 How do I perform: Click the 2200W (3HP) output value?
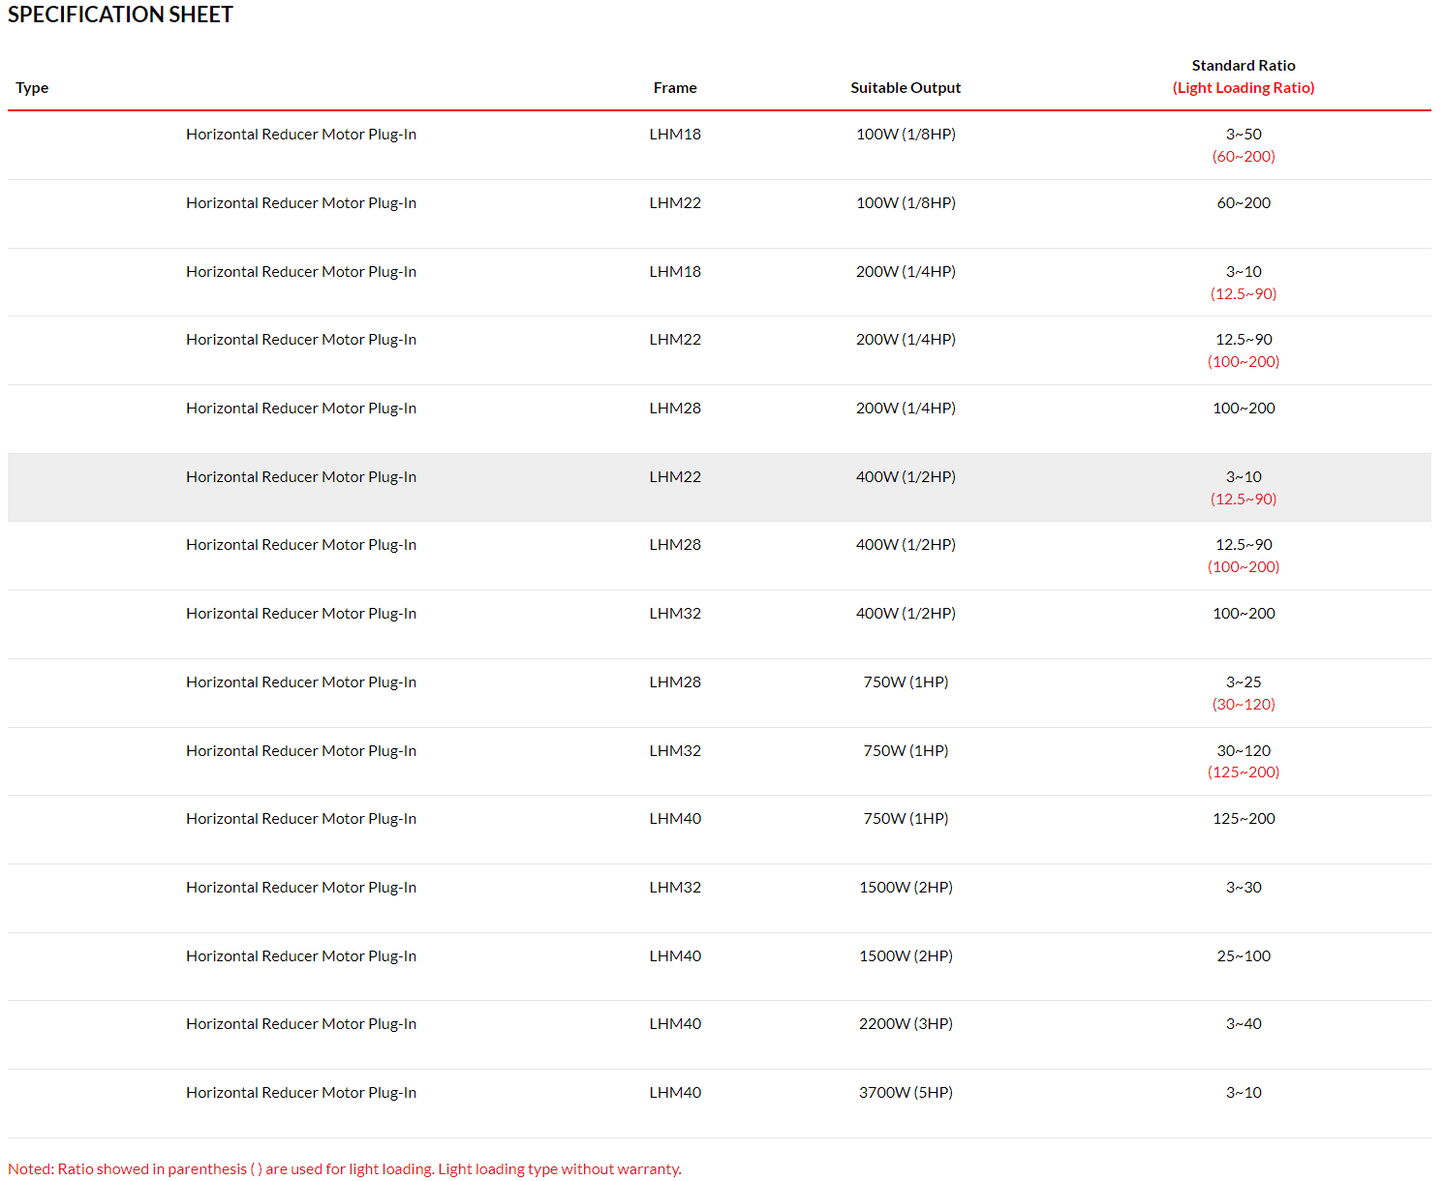click(906, 1024)
